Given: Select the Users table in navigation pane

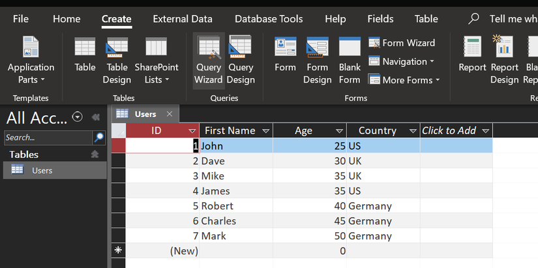Looking at the screenshot, I should pyautogui.click(x=42, y=170).
